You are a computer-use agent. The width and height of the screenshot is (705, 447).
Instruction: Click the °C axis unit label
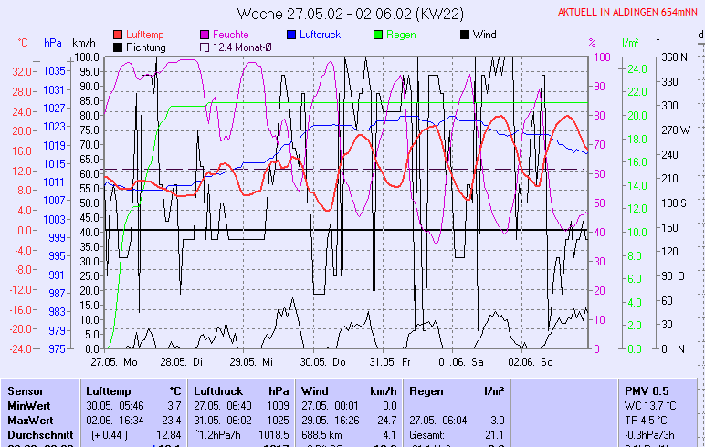coord(23,43)
